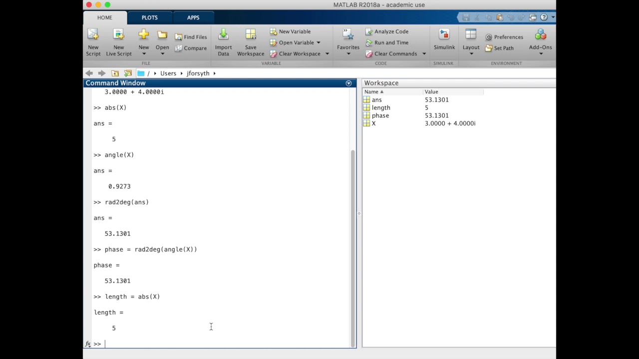This screenshot has width=639, height=359.
Task: Click the cut icon in quick access toolbar
Action: (x=477, y=17)
